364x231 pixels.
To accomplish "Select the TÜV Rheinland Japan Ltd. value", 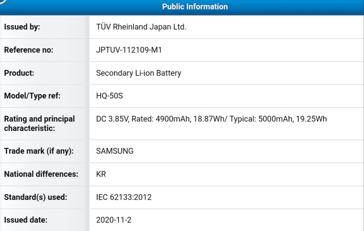I will click(141, 27).
